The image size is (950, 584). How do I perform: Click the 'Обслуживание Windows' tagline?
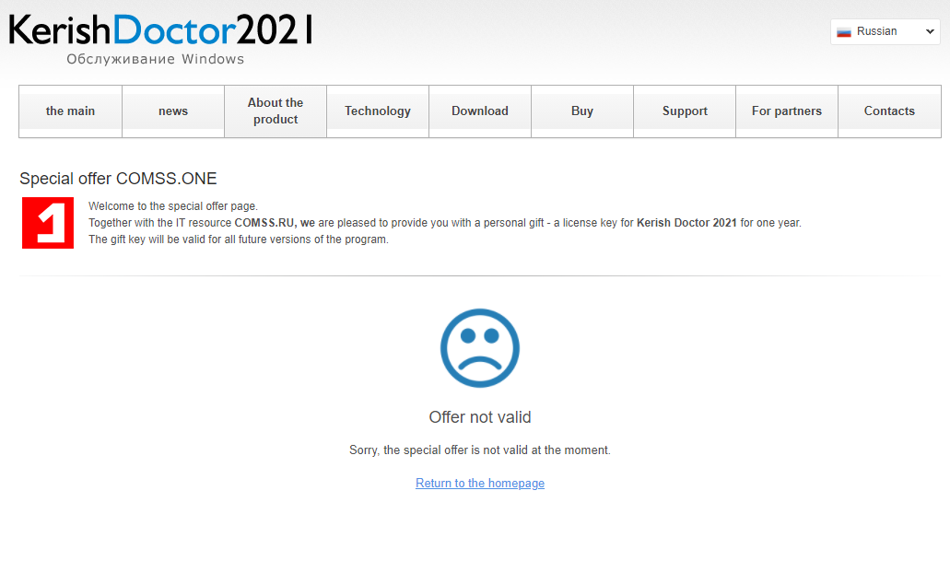coord(155,59)
